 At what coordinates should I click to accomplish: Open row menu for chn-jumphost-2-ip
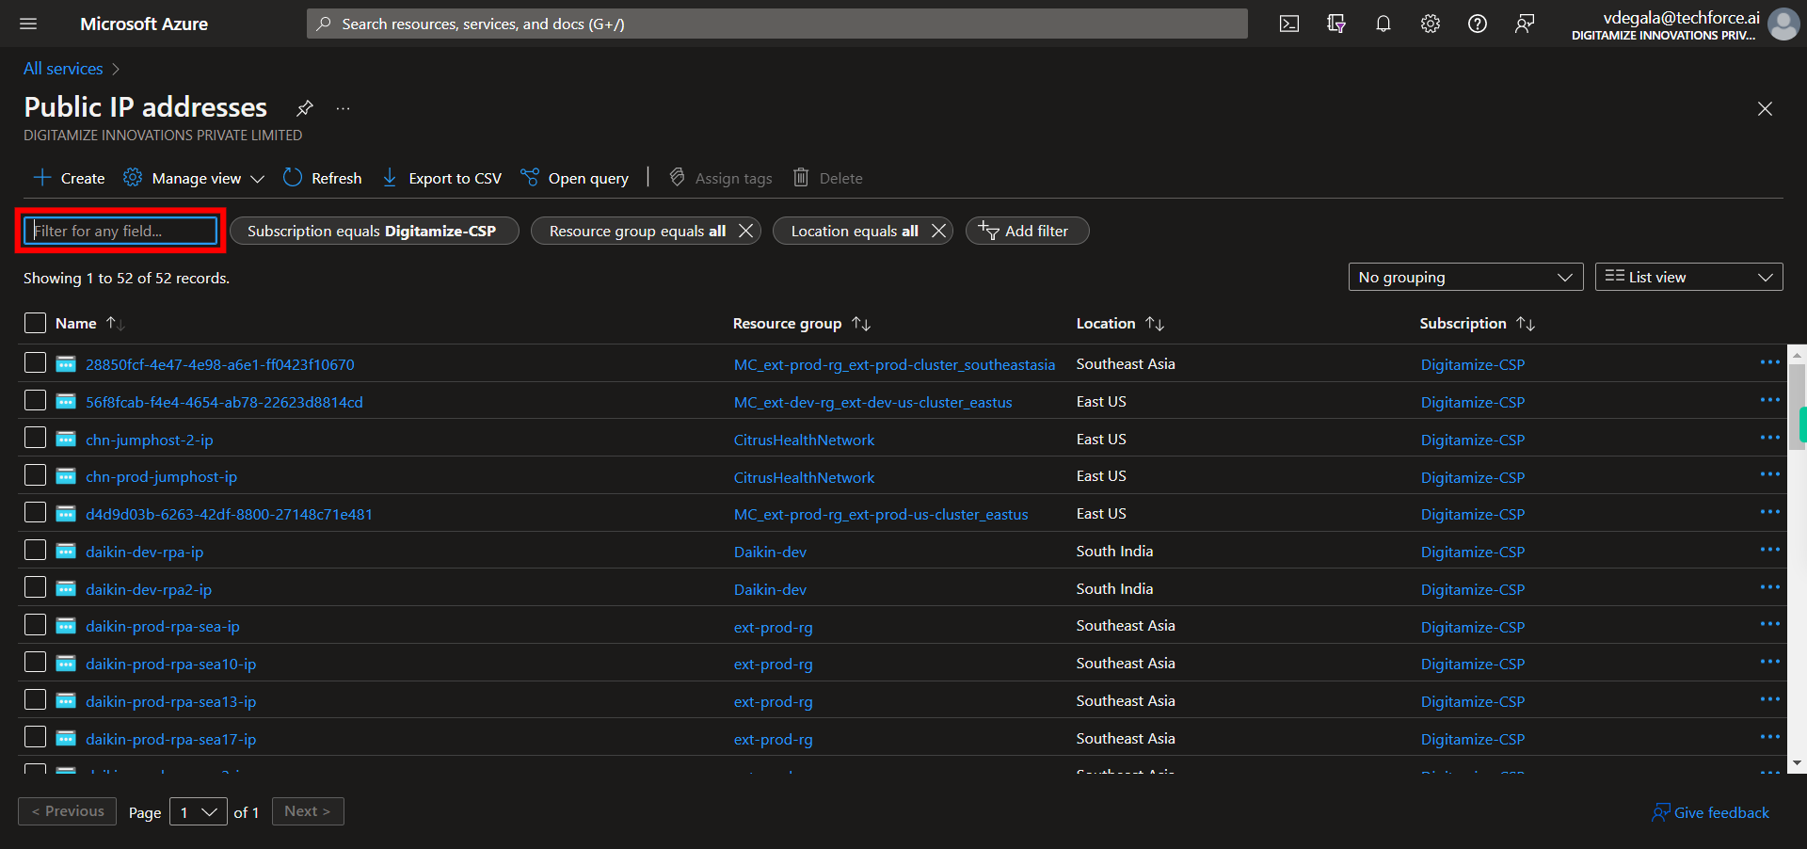(x=1769, y=438)
